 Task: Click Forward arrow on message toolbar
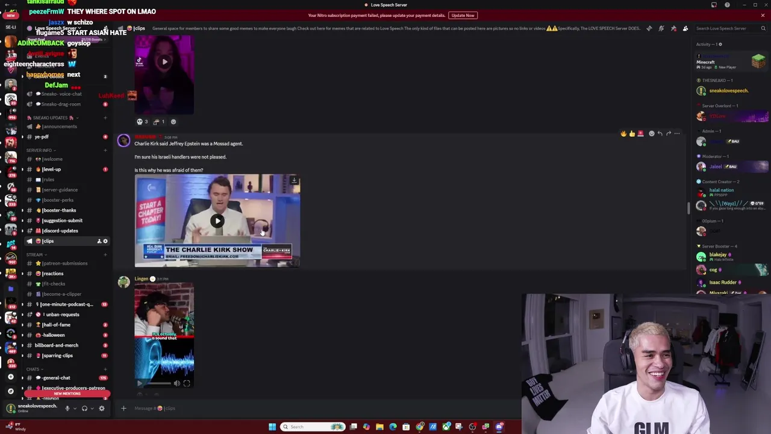(x=668, y=133)
